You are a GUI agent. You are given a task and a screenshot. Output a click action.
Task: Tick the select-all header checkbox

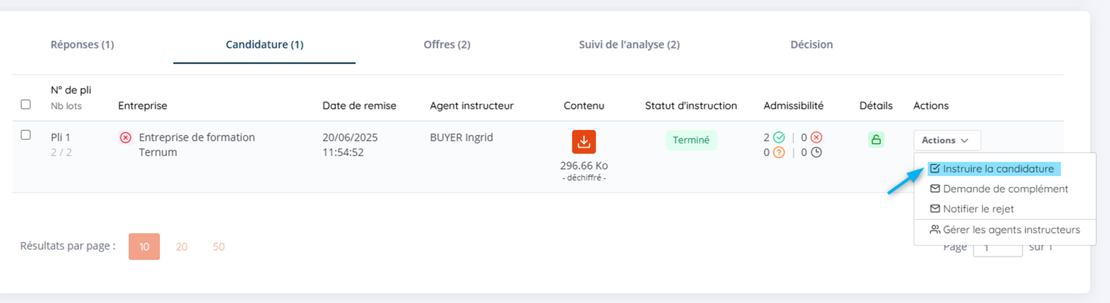point(26,105)
